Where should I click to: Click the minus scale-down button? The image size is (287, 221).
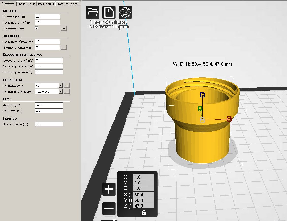click(x=109, y=209)
